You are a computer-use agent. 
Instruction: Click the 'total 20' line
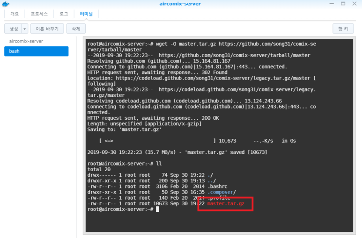(x=99, y=169)
